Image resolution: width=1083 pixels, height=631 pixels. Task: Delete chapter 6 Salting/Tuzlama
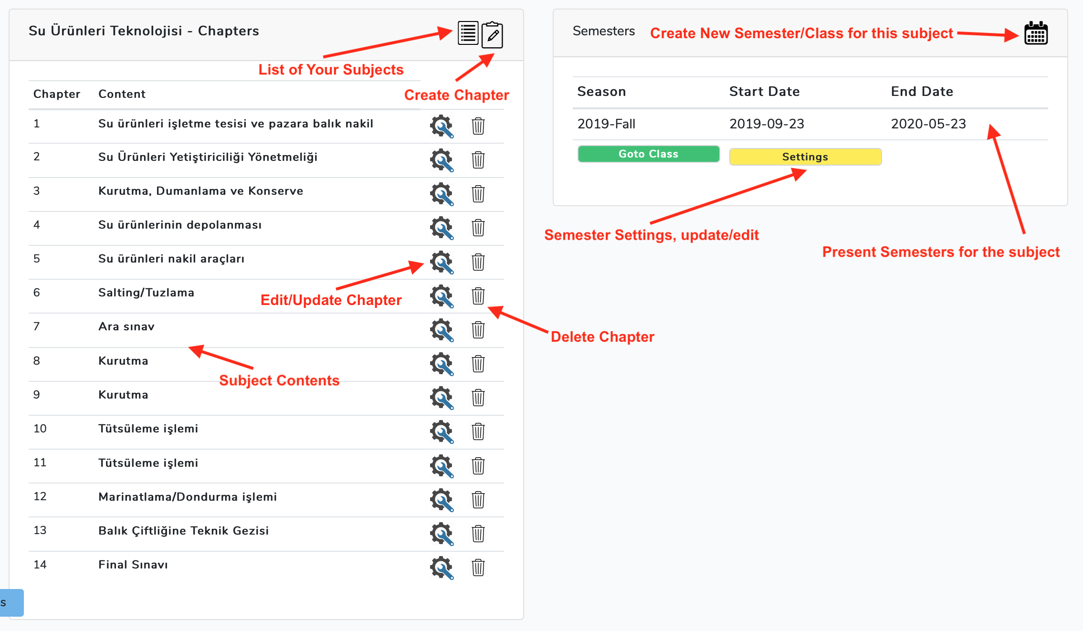click(x=478, y=296)
